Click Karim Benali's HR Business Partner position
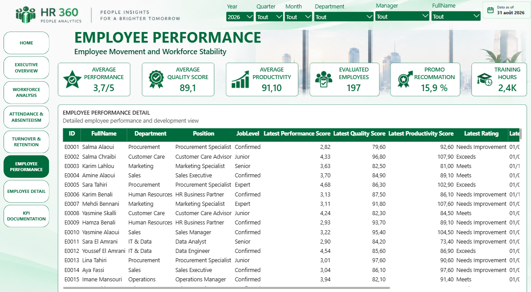531x292 pixels. 200,195
